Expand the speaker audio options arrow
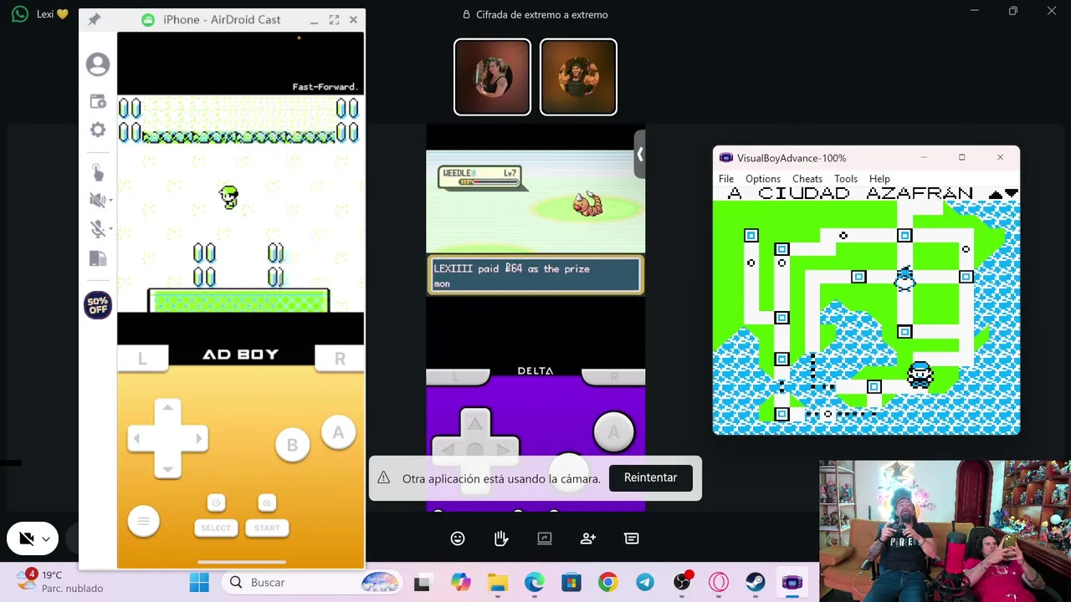This screenshot has width=1071, height=602. point(110,201)
